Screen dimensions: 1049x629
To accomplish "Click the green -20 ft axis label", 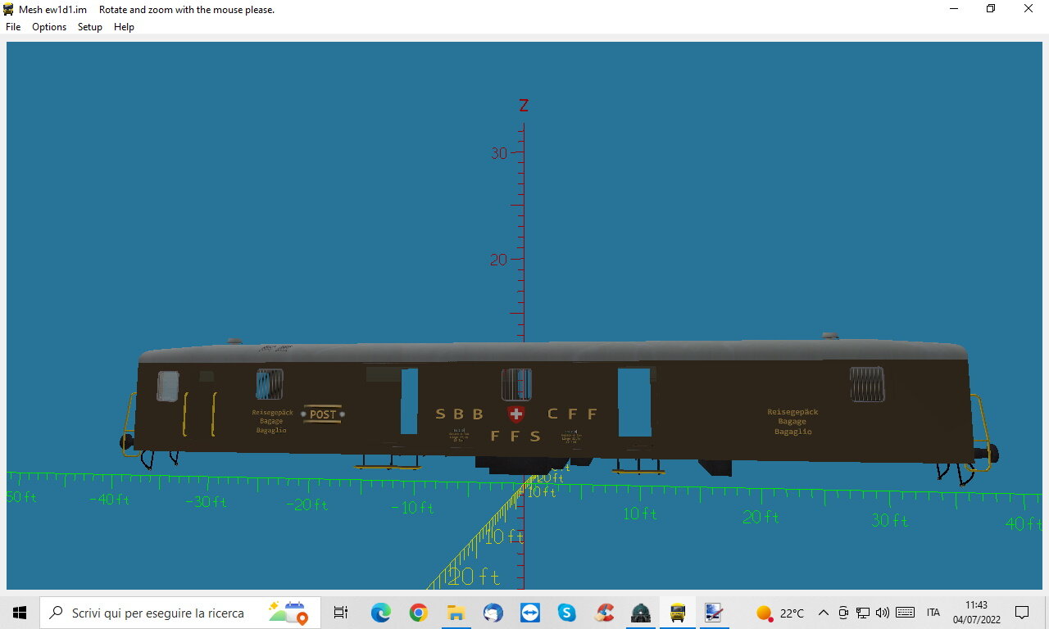I will click(308, 505).
